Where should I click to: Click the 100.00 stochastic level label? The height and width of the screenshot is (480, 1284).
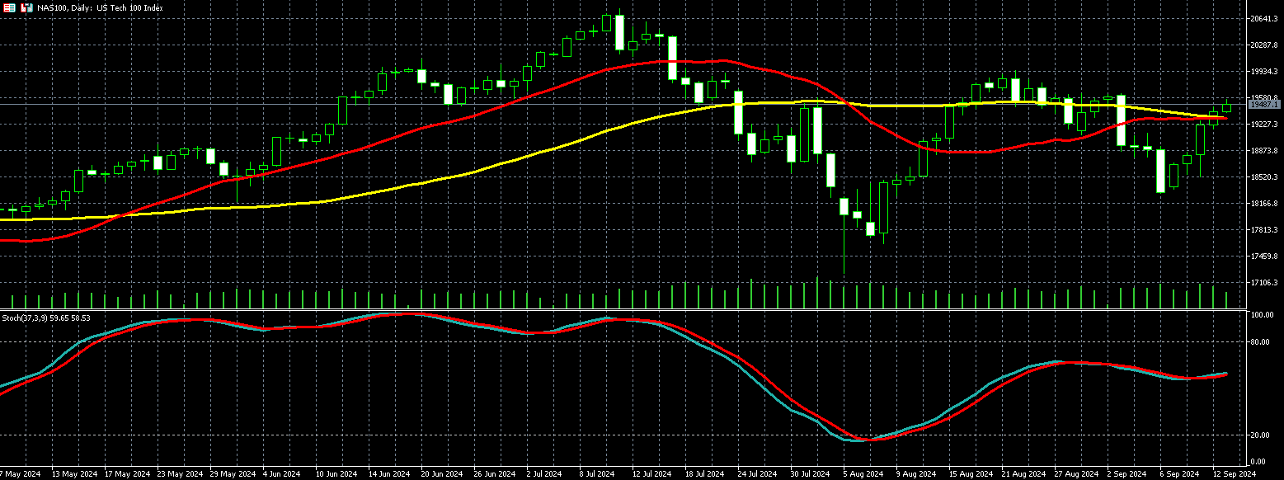coord(1262,315)
